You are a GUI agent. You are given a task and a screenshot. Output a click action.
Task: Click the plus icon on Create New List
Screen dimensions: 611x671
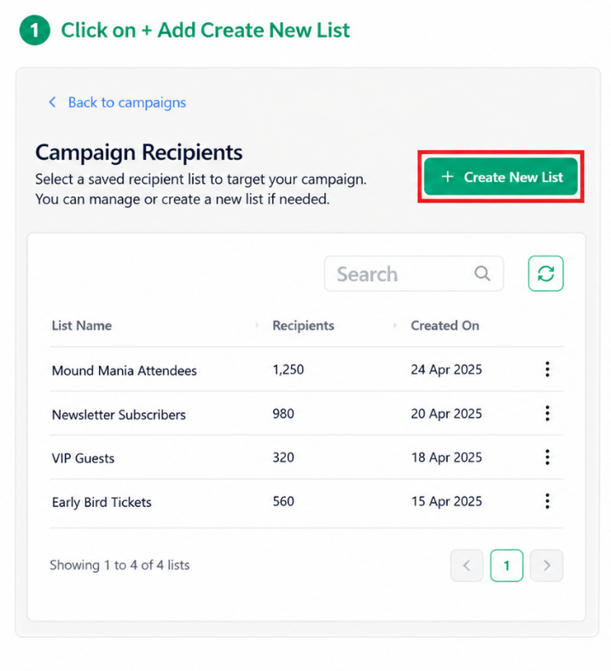tap(447, 177)
